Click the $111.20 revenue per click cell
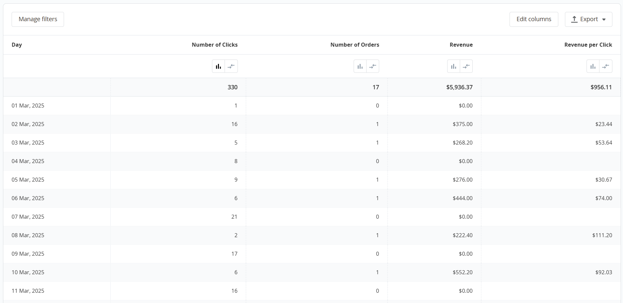Screen dimensions: 623x303 click(602, 235)
